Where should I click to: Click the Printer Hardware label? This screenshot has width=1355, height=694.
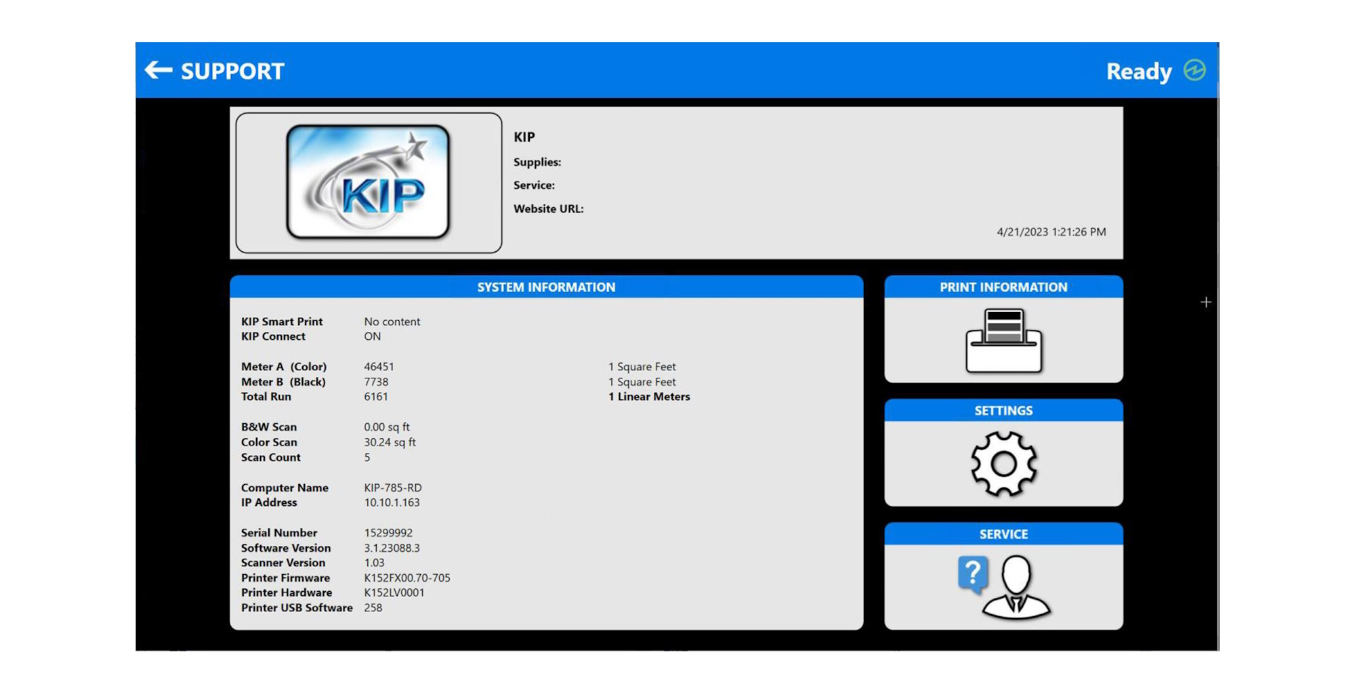click(287, 592)
